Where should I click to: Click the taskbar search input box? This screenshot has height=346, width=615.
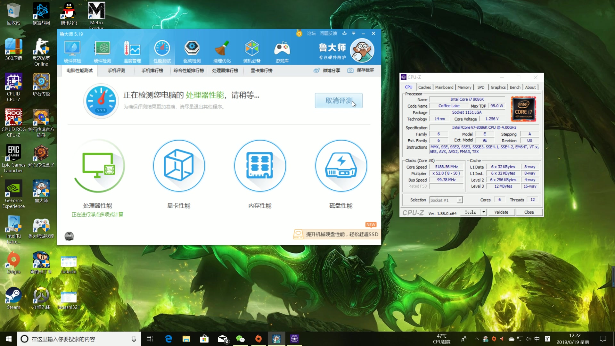click(77, 339)
